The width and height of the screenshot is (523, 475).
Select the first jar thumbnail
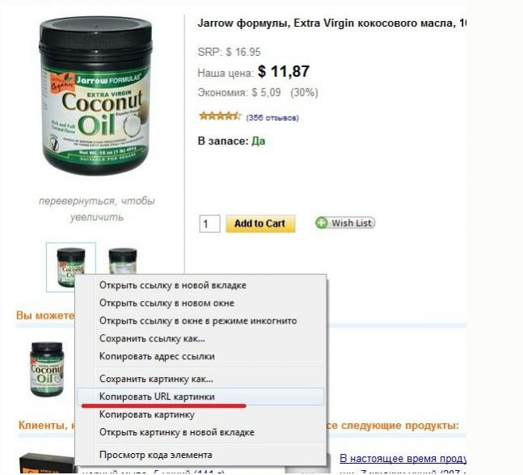pyautogui.click(x=71, y=267)
